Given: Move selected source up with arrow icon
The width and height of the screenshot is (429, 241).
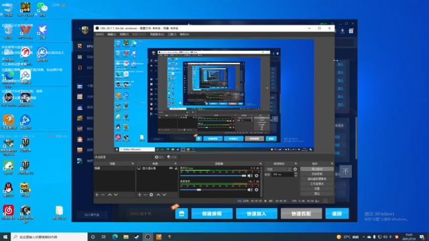Looking at the screenshot, I should [158, 195].
